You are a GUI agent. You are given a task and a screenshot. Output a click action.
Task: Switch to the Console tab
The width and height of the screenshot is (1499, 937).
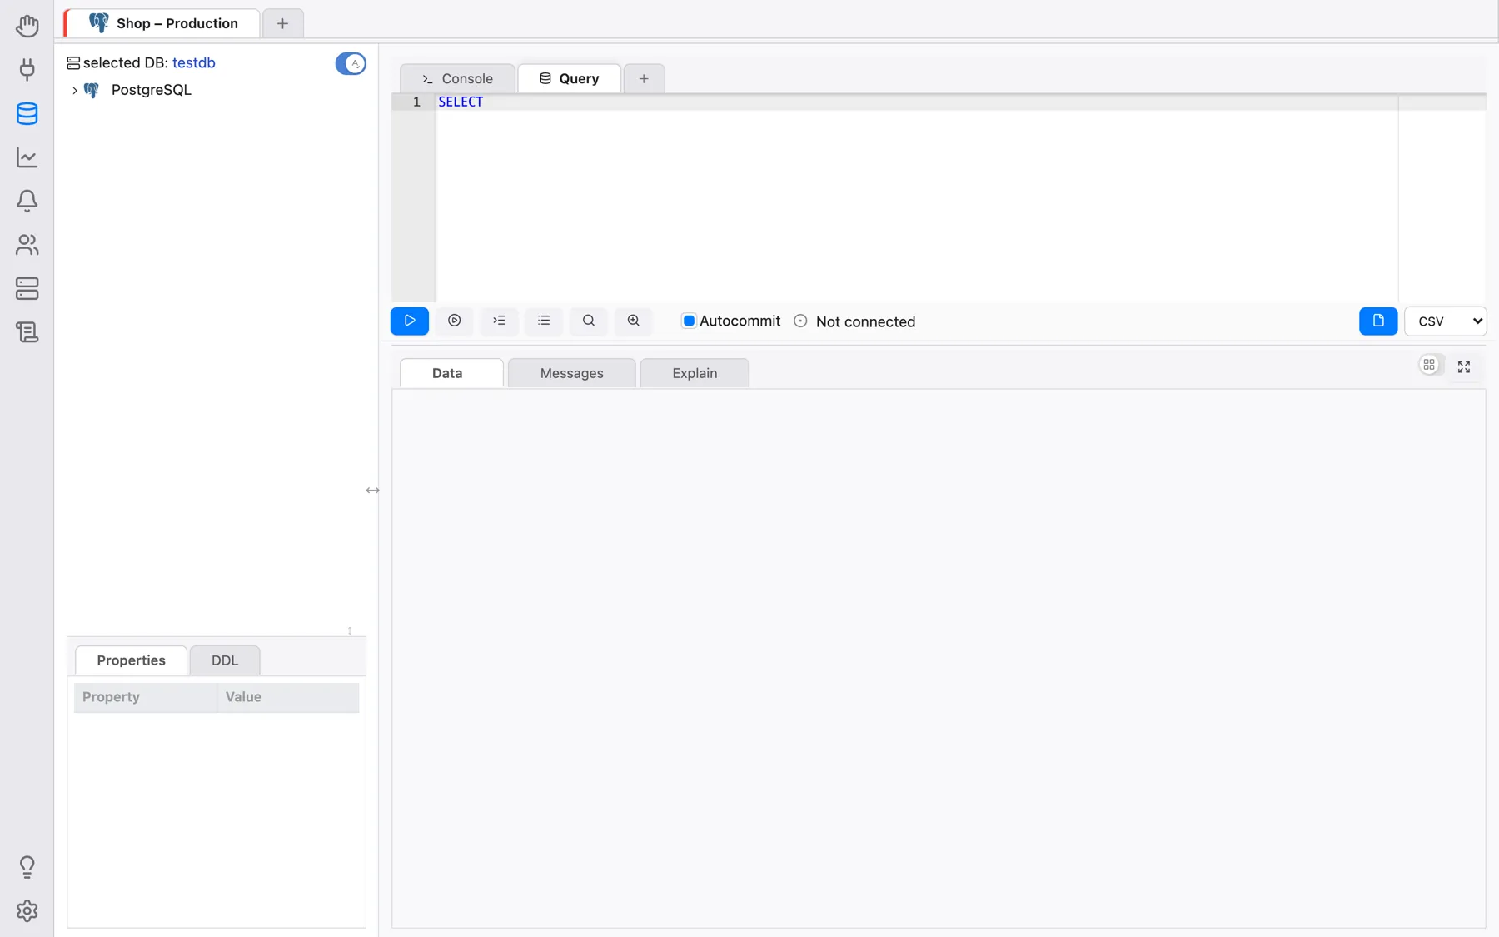(x=457, y=78)
